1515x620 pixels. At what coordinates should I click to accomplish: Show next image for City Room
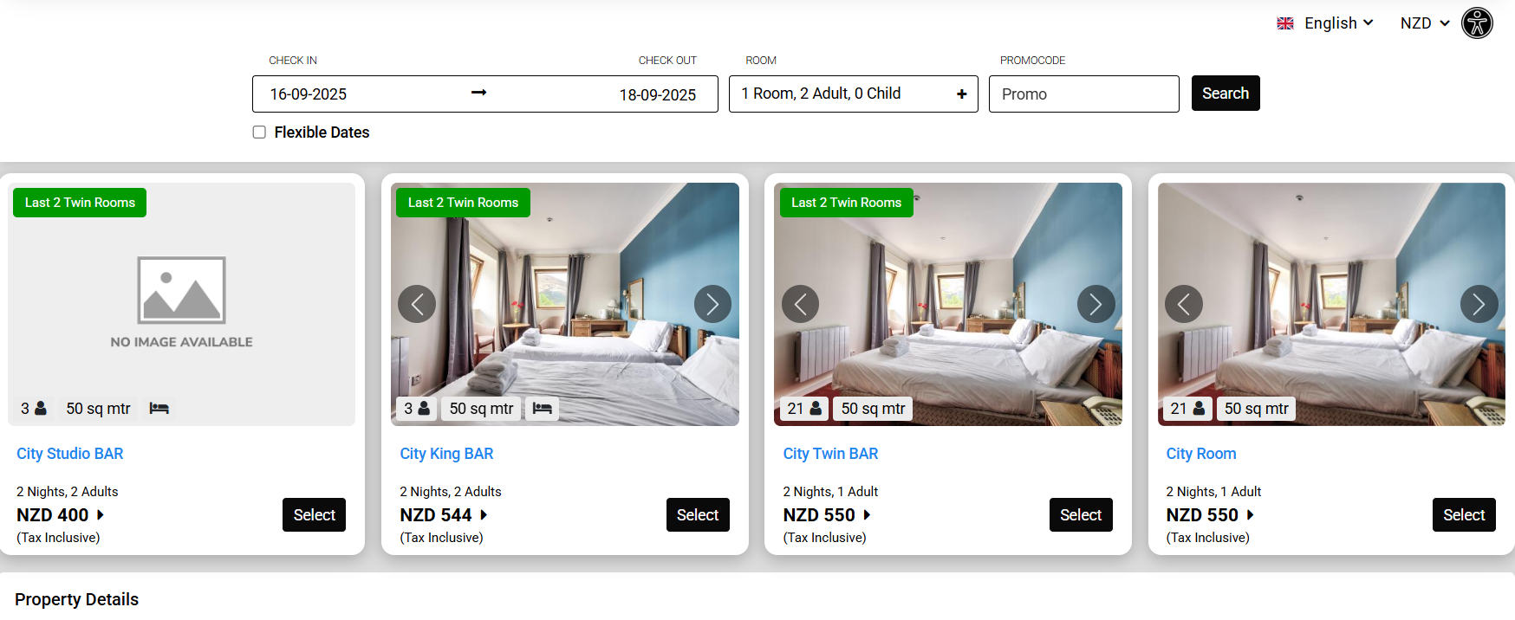1479,304
